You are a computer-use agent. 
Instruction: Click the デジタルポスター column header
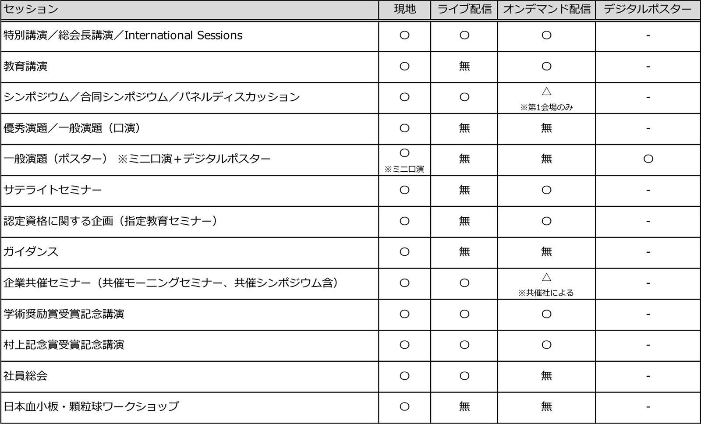coord(648,9)
